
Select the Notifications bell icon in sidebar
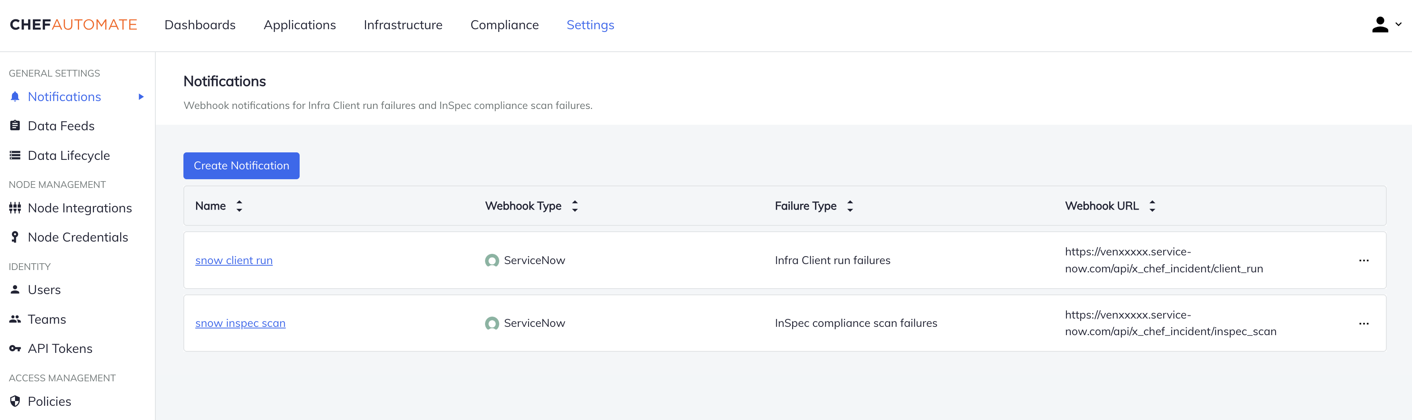tap(15, 96)
